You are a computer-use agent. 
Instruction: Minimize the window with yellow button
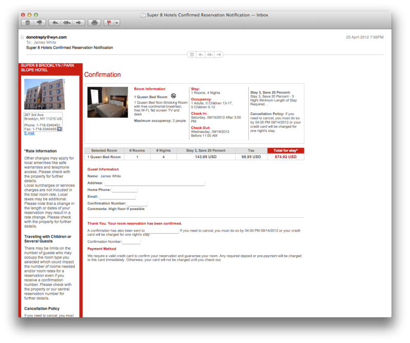pyautogui.click(x=29, y=15)
